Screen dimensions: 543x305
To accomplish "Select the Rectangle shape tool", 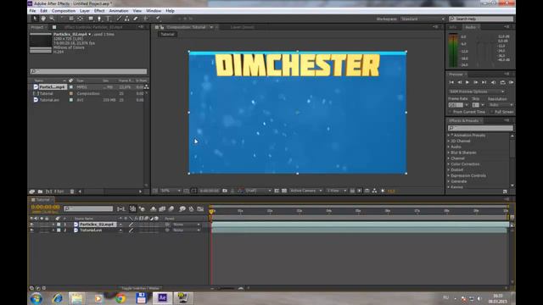I will (x=91, y=19).
